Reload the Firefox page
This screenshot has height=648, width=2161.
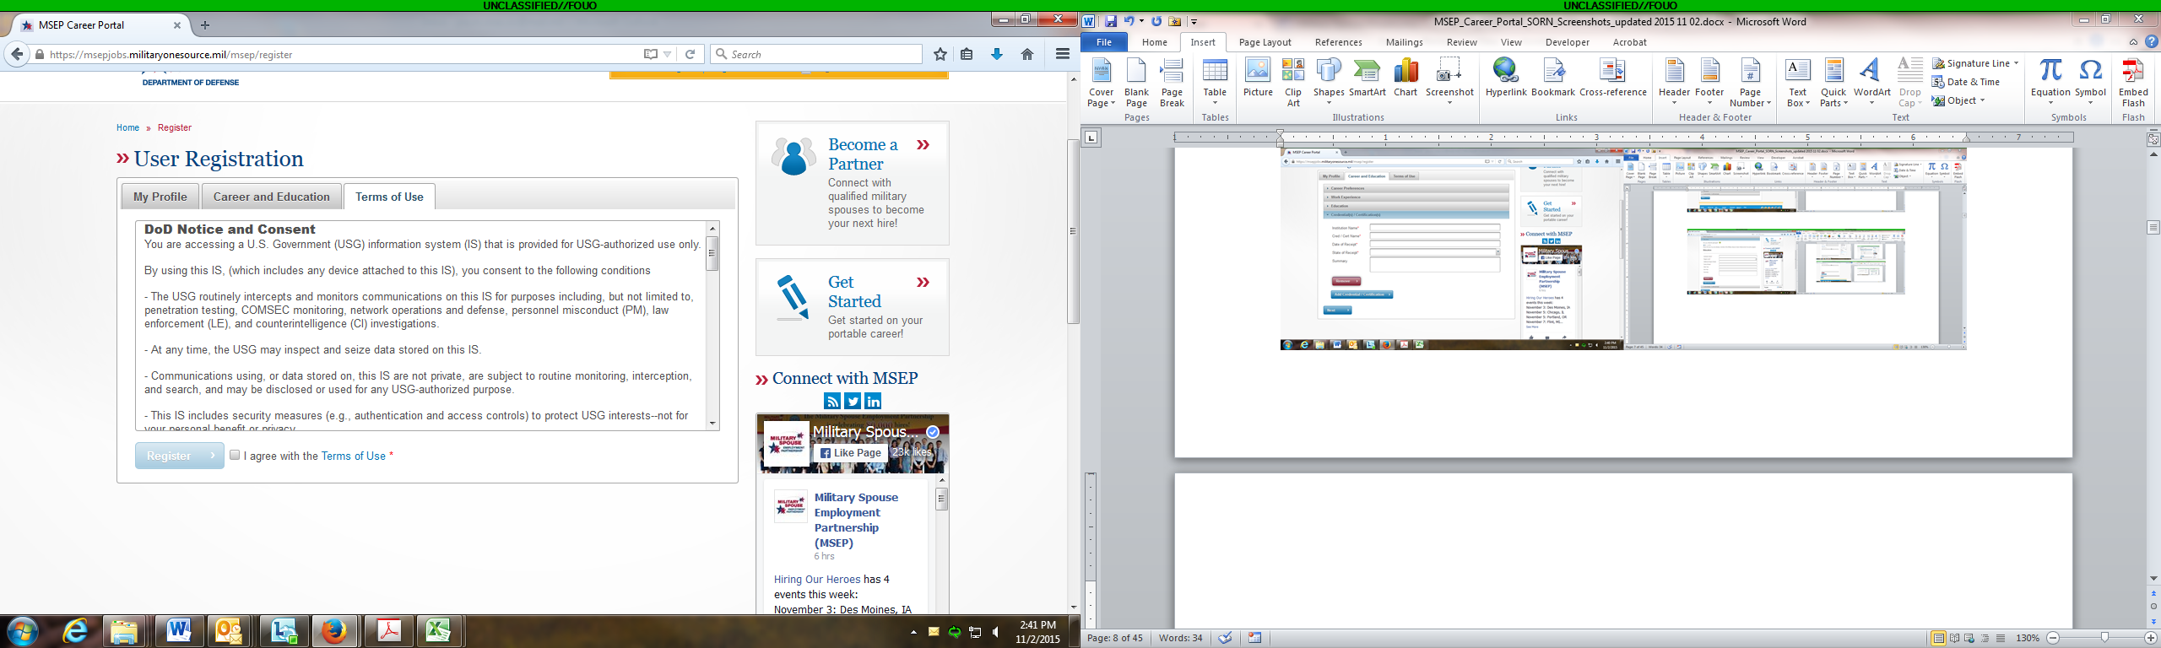[690, 54]
